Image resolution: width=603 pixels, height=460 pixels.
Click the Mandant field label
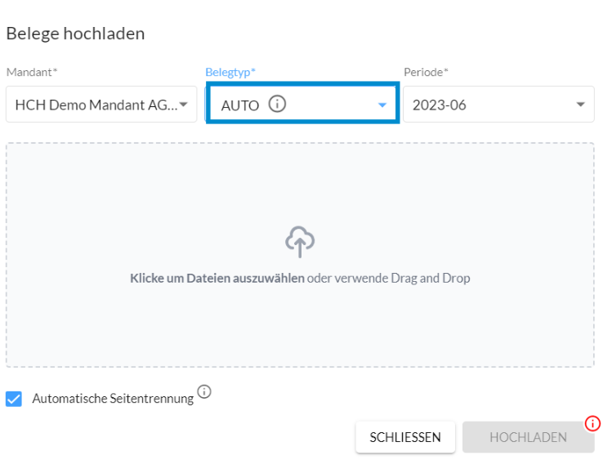click(32, 72)
